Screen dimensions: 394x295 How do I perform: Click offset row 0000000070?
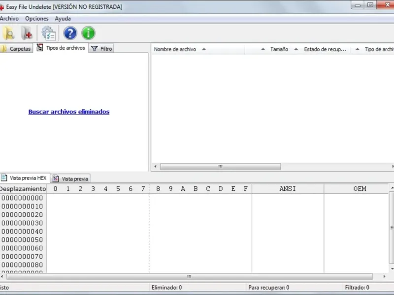coord(22,256)
